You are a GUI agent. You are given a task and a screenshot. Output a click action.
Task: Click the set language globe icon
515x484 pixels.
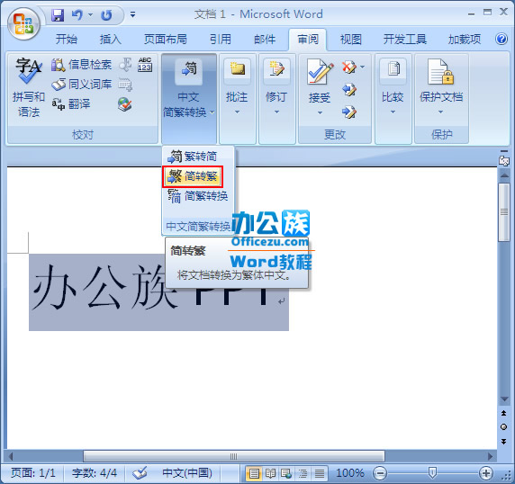point(125,104)
